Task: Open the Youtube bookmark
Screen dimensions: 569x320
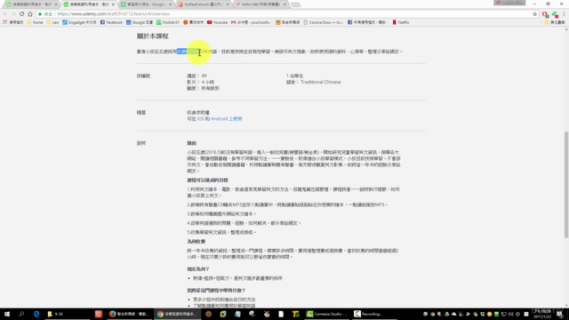Action: tap(217, 22)
